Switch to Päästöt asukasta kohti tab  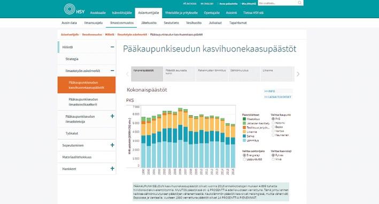click(x=180, y=74)
